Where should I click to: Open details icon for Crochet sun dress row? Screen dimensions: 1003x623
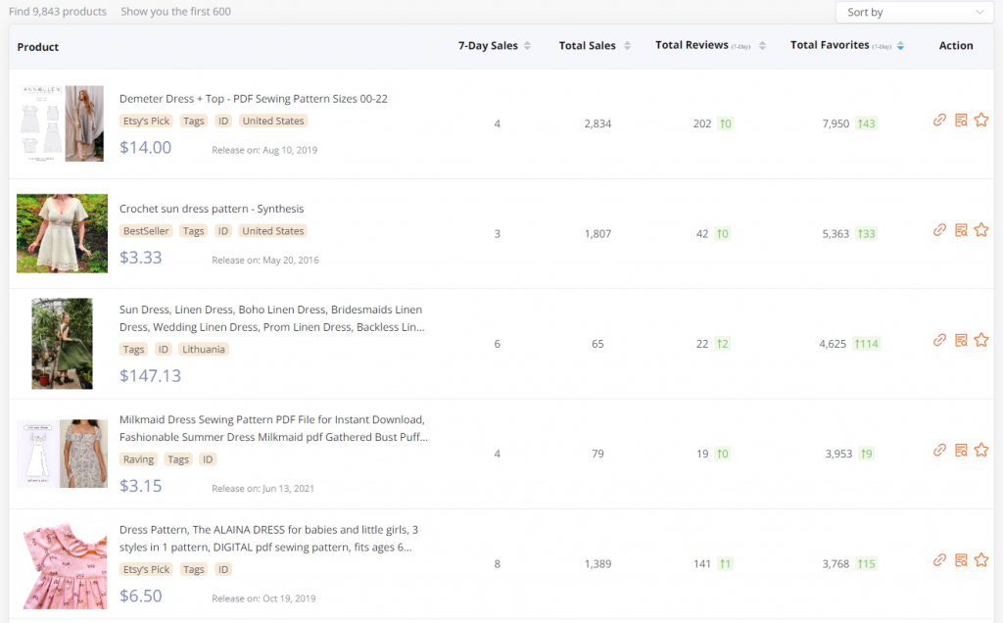click(x=961, y=230)
